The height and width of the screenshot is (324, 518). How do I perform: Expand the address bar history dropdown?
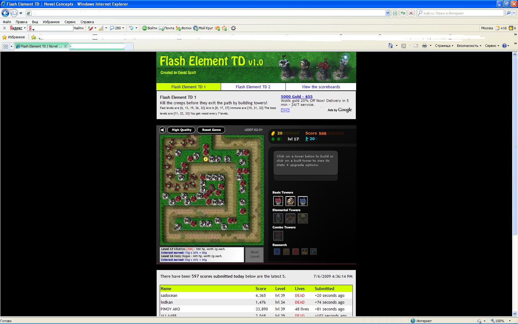click(x=388, y=13)
